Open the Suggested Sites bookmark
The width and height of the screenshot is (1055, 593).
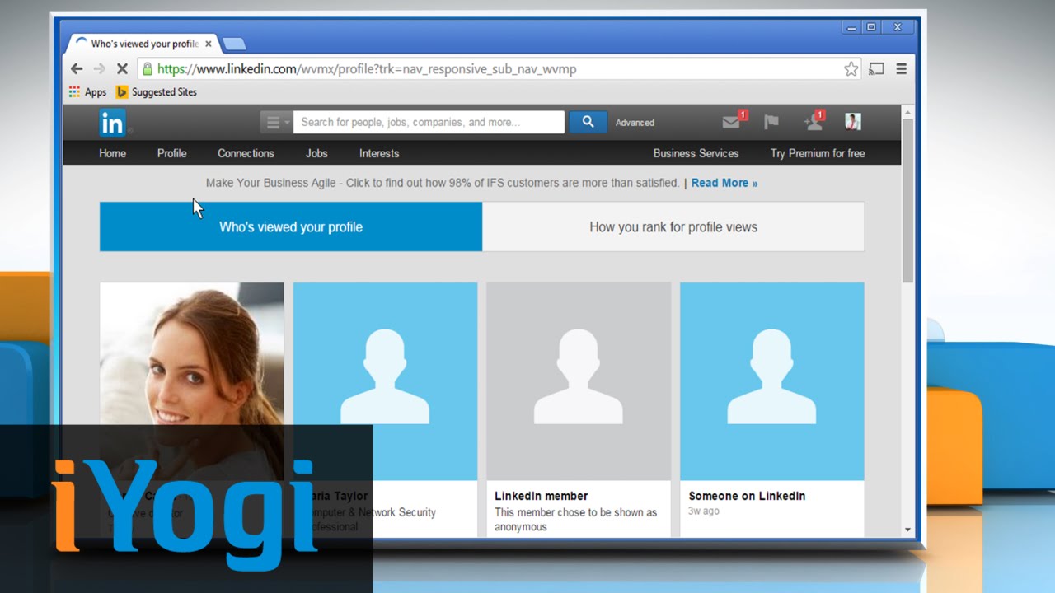point(157,92)
